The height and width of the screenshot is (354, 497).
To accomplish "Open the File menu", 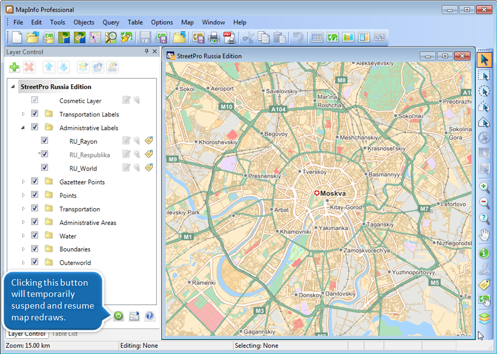I will [18, 22].
